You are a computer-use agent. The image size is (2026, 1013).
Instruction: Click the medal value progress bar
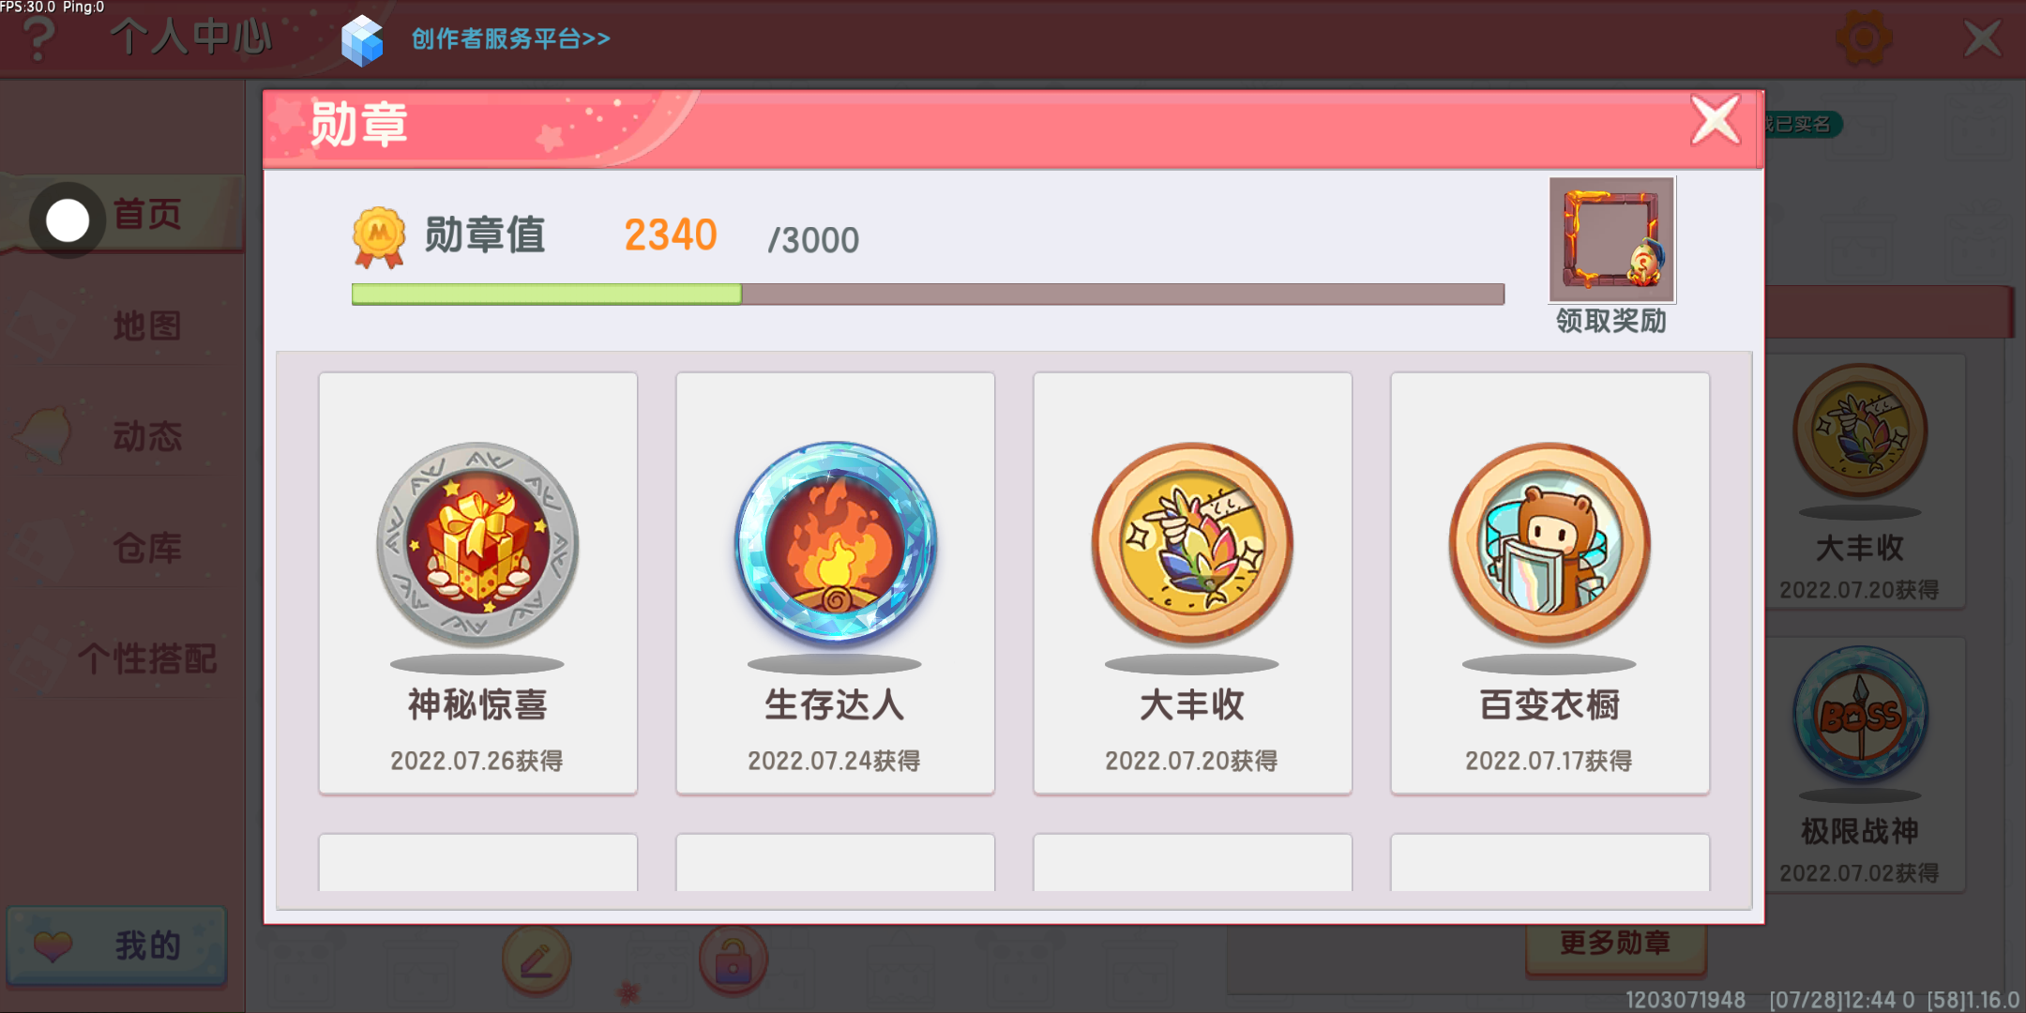click(928, 294)
